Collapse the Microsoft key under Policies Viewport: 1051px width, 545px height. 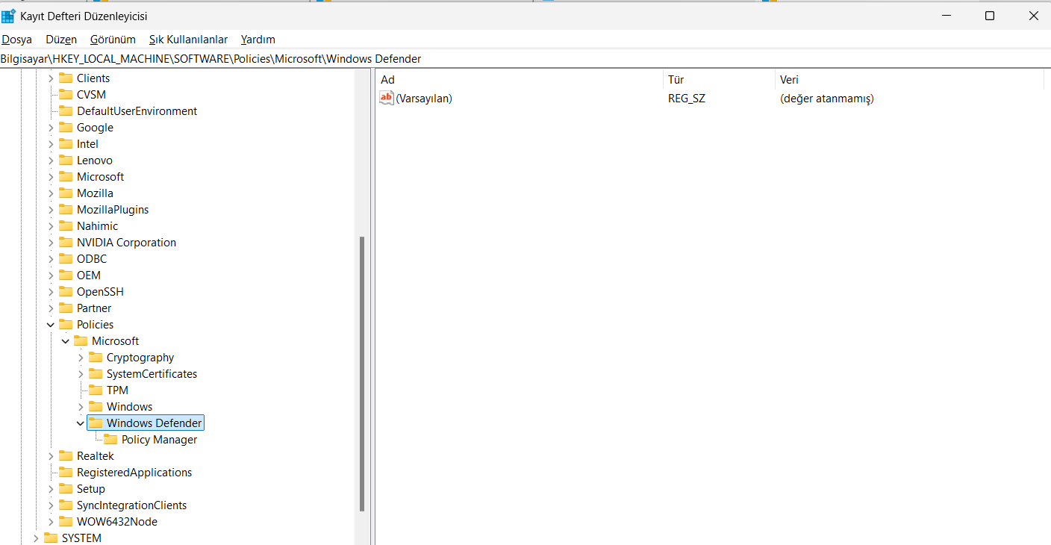(66, 341)
